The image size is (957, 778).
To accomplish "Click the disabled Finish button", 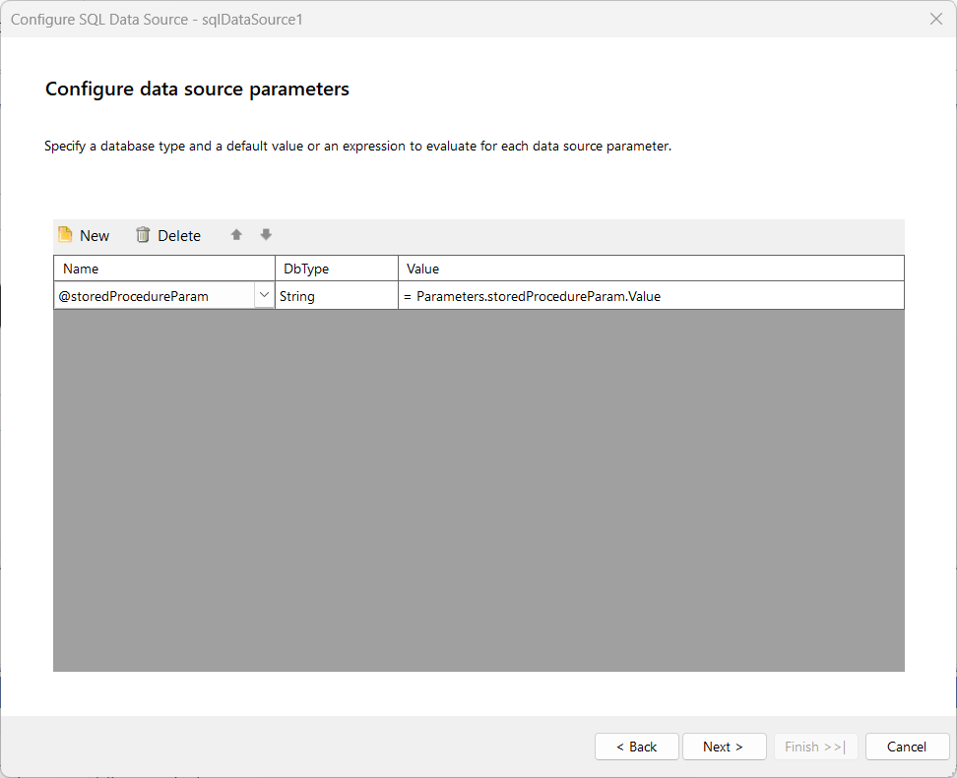I will (x=816, y=747).
